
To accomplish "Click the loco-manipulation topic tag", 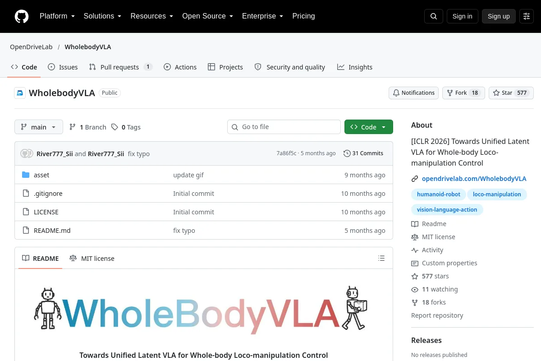I will (x=497, y=194).
